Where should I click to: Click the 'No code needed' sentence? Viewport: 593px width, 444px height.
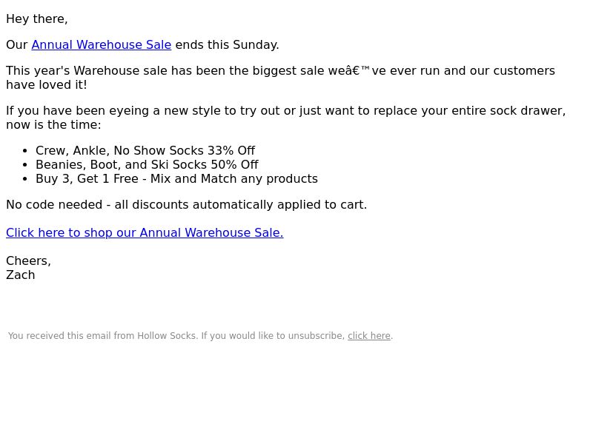tap(187, 205)
